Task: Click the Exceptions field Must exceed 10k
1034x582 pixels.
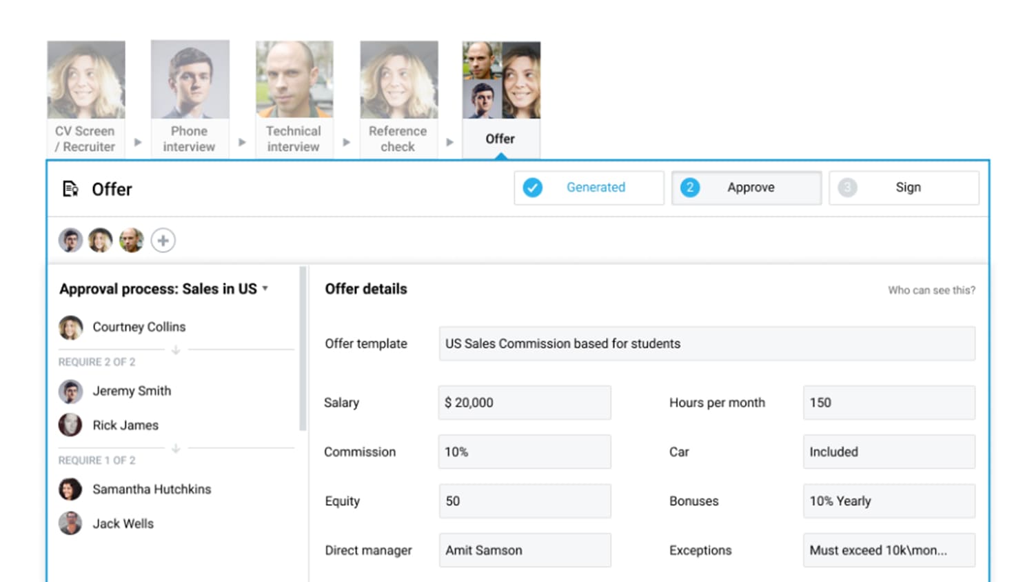Action: click(x=889, y=550)
